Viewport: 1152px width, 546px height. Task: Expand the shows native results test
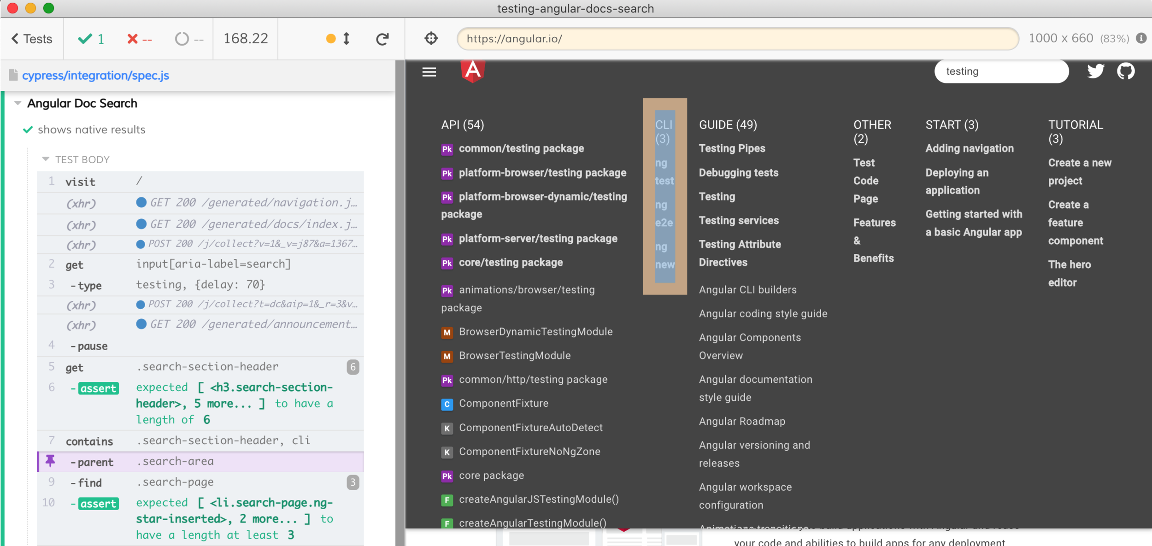91,130
